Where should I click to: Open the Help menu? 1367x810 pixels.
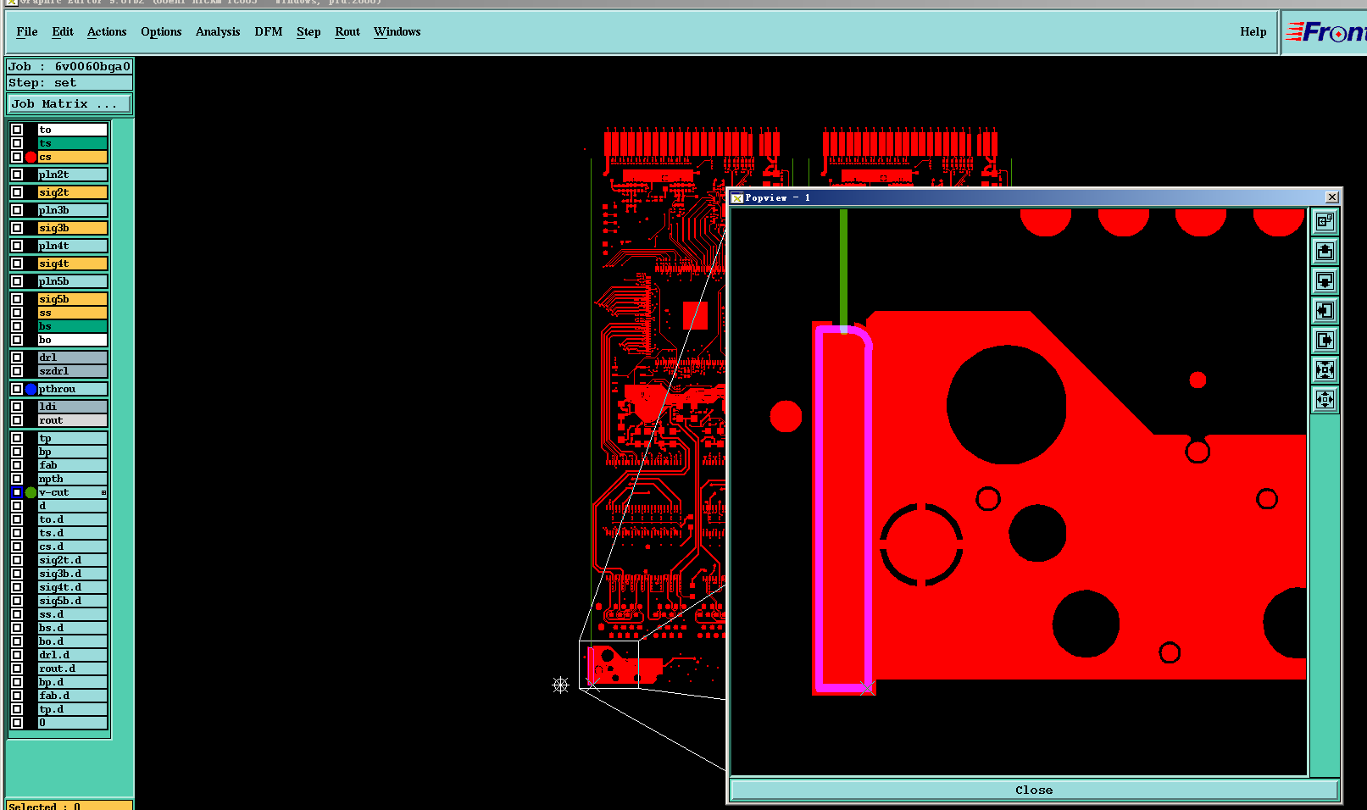(1253, 32)
